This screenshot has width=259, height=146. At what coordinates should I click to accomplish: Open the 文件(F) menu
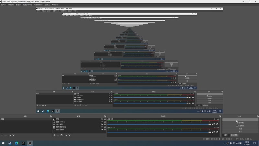click(4, 5)
